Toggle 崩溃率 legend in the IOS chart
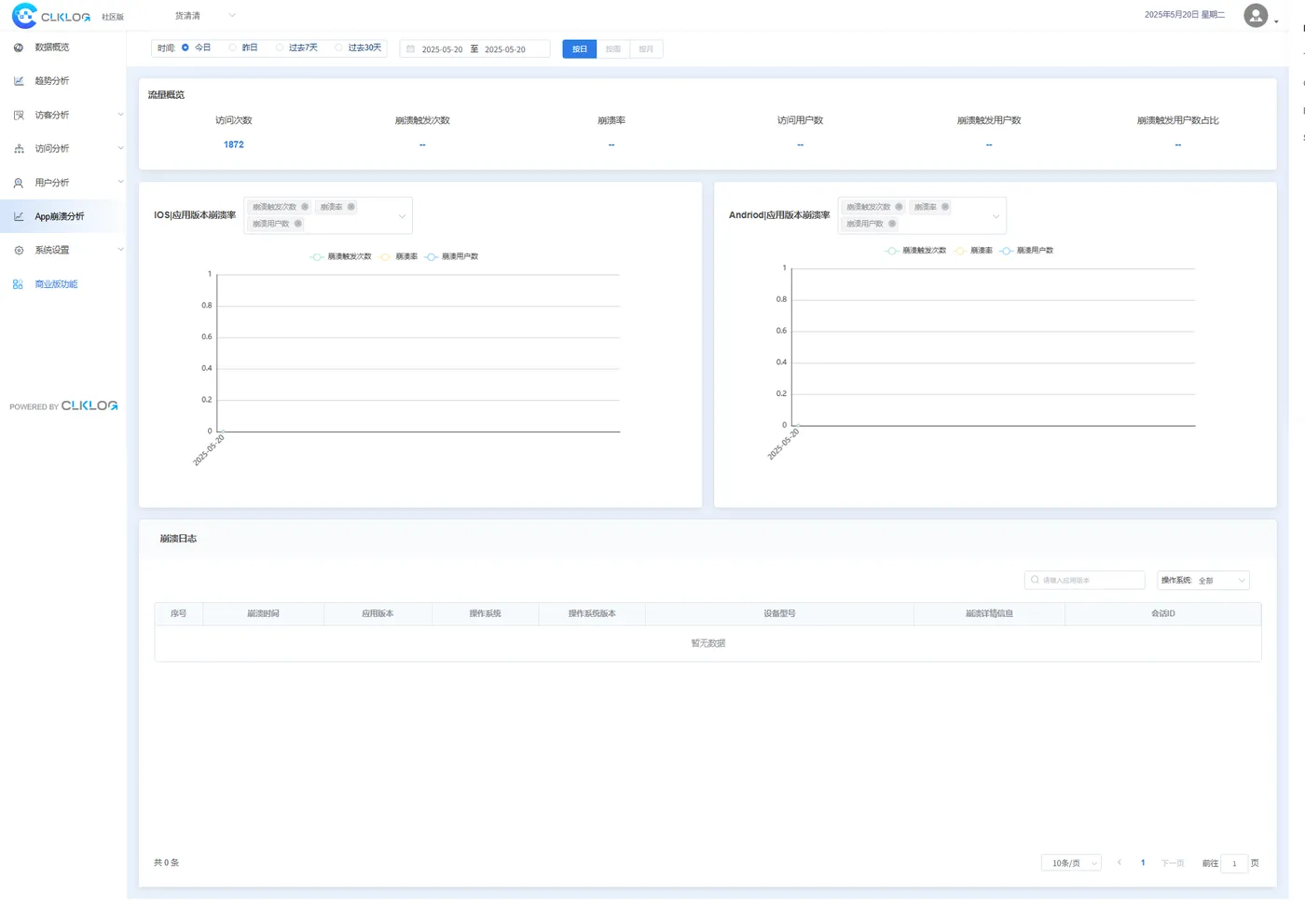Image resolution: width=1305 pixels, height=905 pixels. [398, 256]
